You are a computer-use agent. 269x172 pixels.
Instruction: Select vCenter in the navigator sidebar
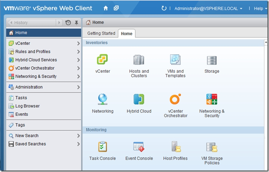tap(44, 43)
